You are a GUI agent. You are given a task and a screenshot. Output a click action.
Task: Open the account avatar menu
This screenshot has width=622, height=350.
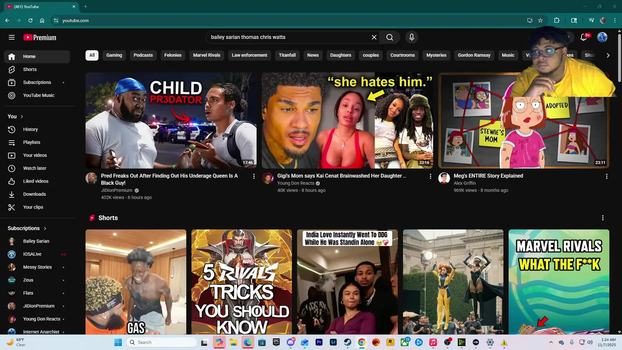click(603, 37)
